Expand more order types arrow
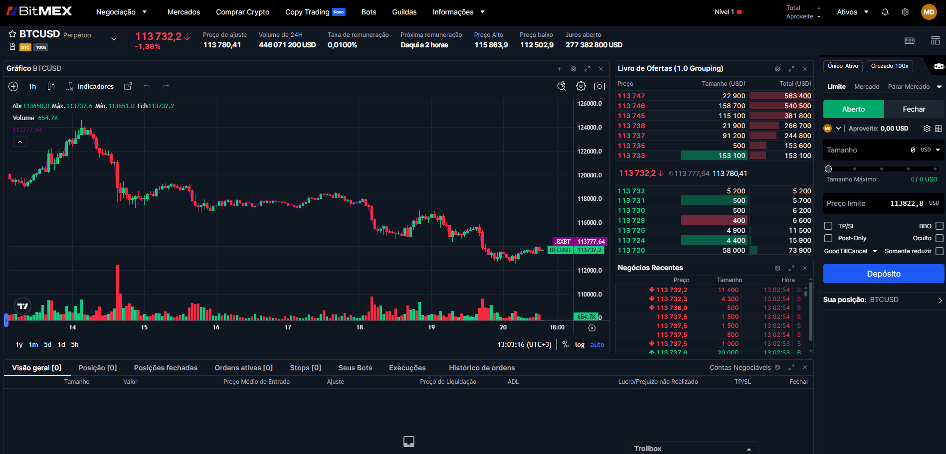946x454 pixels. [x=940, y=87]
